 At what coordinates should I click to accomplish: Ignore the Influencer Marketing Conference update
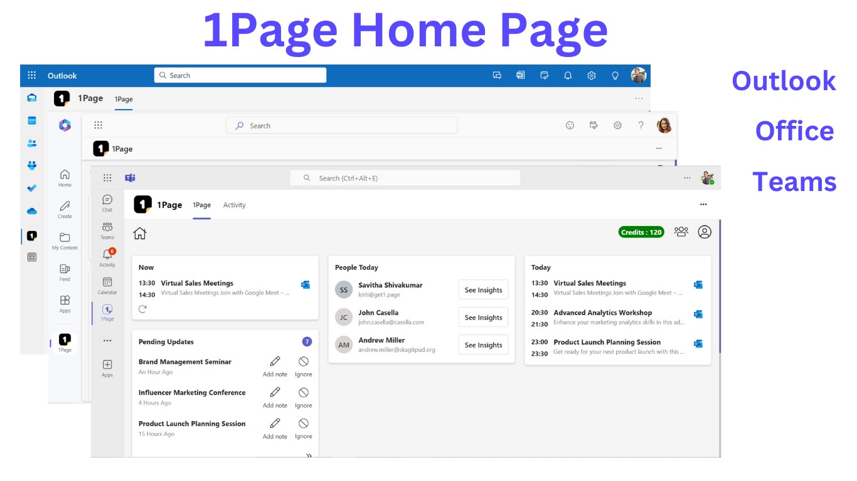point(304,397)
